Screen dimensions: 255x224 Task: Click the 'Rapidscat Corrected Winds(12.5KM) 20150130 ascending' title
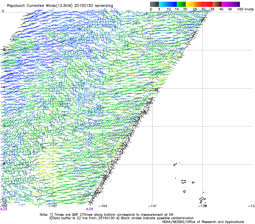click(x=60, y=6)
